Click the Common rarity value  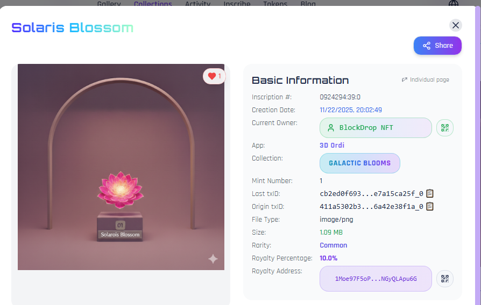tap(334, 245)
